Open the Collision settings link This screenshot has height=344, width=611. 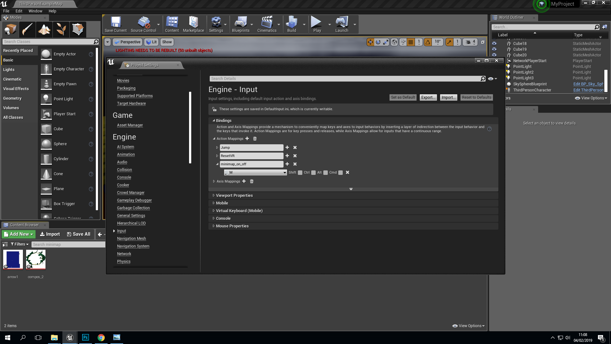124,170
